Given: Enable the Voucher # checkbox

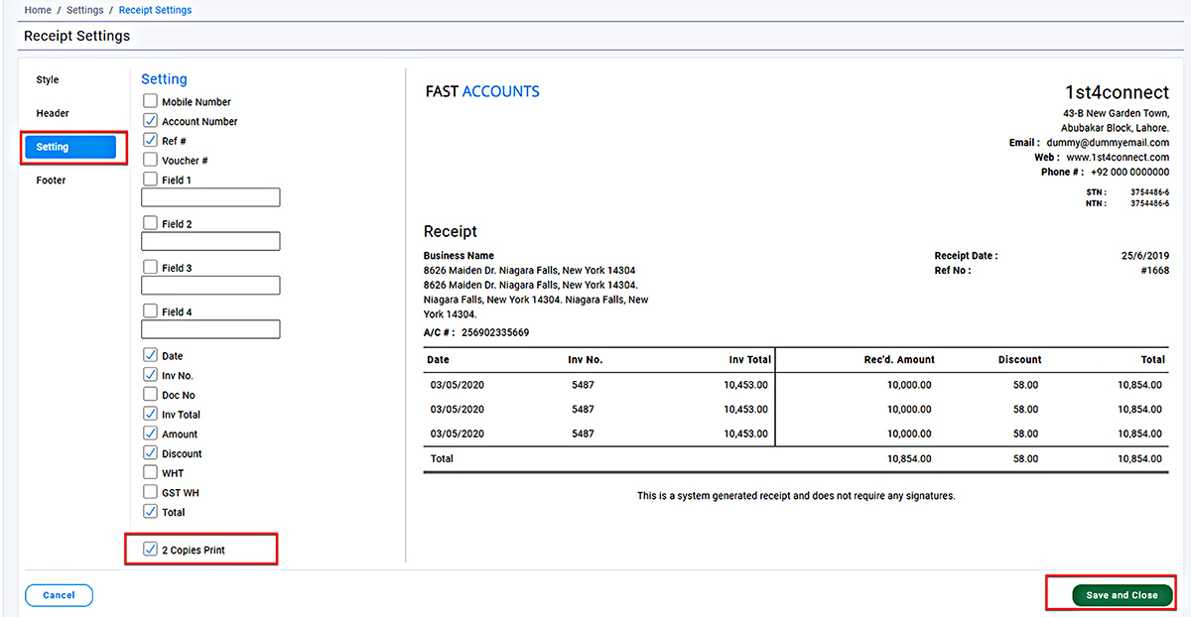Looking at the screenshot, I should coord(151,160).
